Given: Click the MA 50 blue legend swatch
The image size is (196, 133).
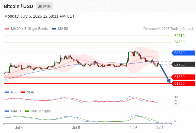Looking at the screenshot, I should [54, 29].
